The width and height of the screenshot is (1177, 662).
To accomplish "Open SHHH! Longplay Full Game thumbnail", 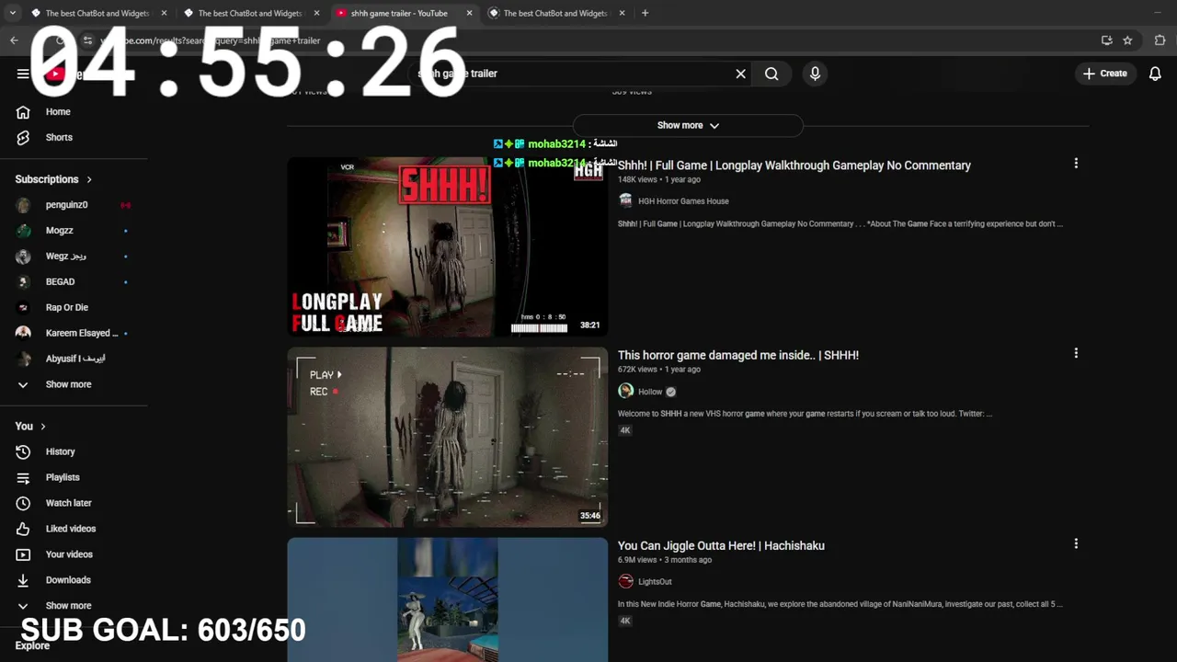I will (448, 246).
